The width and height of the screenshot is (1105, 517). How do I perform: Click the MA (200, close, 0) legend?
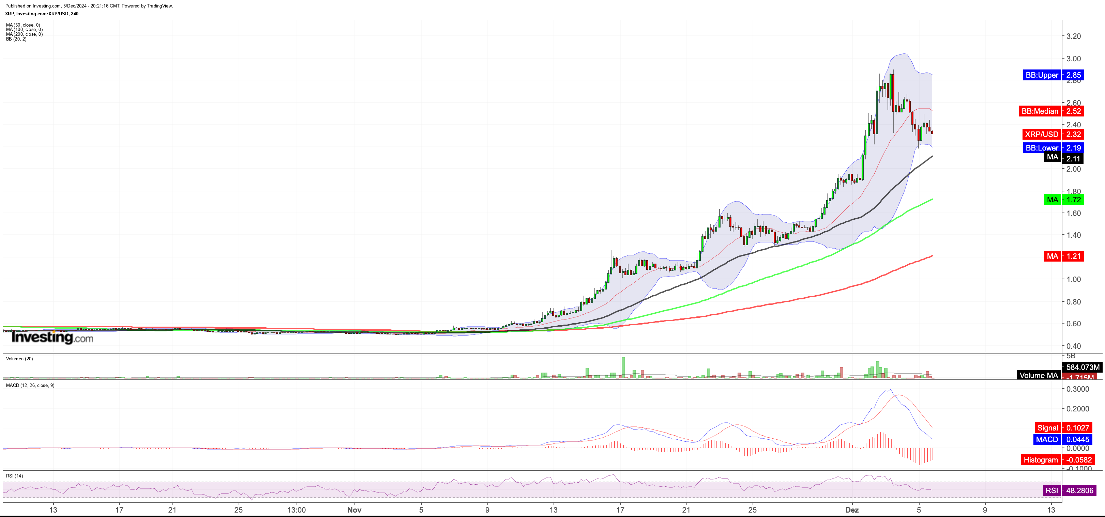[x=24, y=34]
